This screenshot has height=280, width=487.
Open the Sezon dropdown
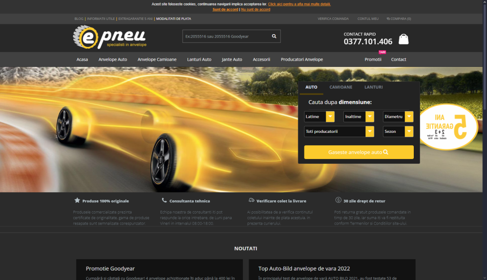tap(398, 131)
